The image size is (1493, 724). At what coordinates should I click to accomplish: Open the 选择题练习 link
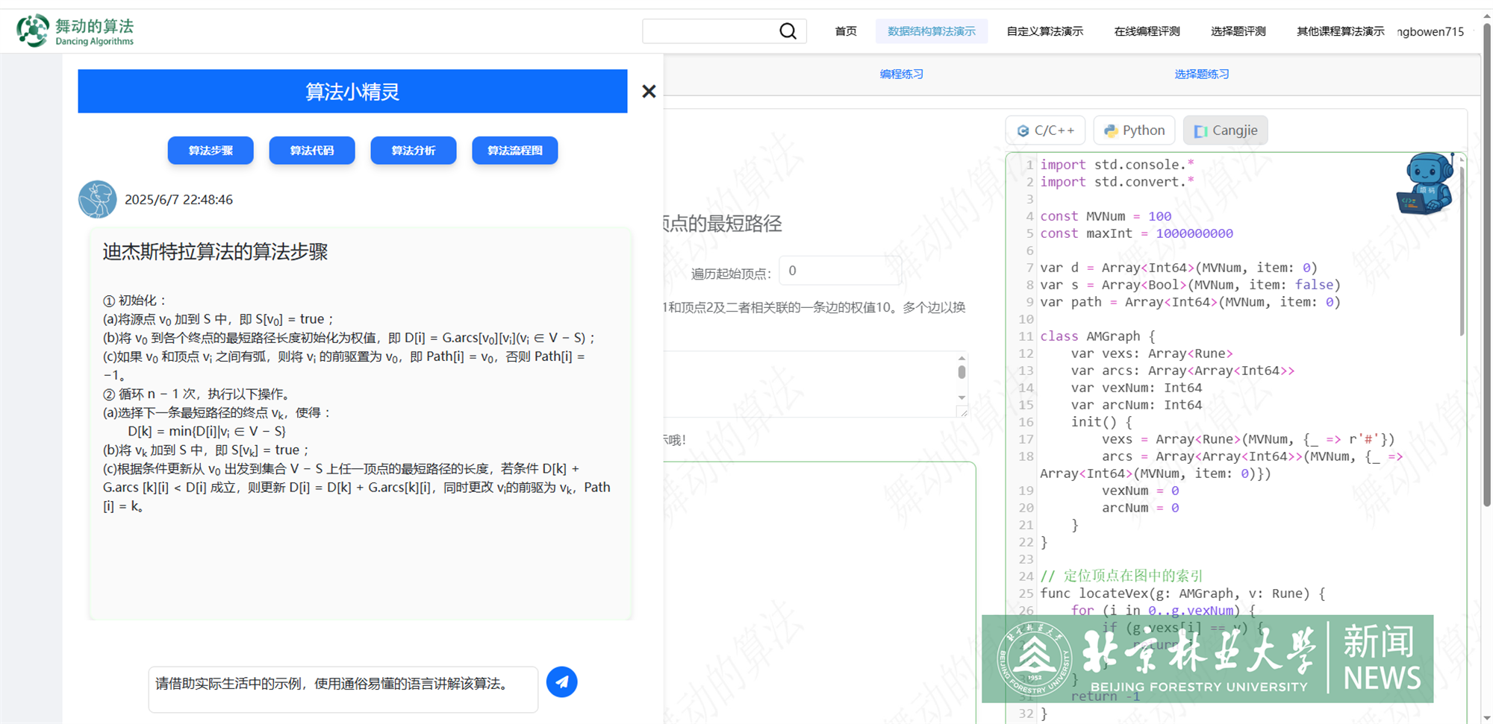coord(1201,74)
